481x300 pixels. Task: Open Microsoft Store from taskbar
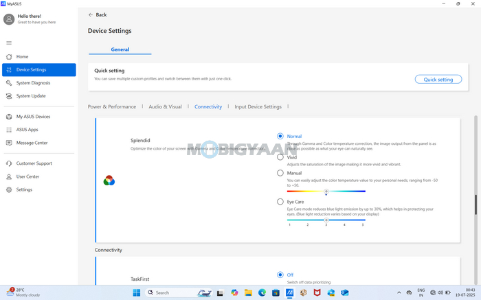click(x=276, y=292)
